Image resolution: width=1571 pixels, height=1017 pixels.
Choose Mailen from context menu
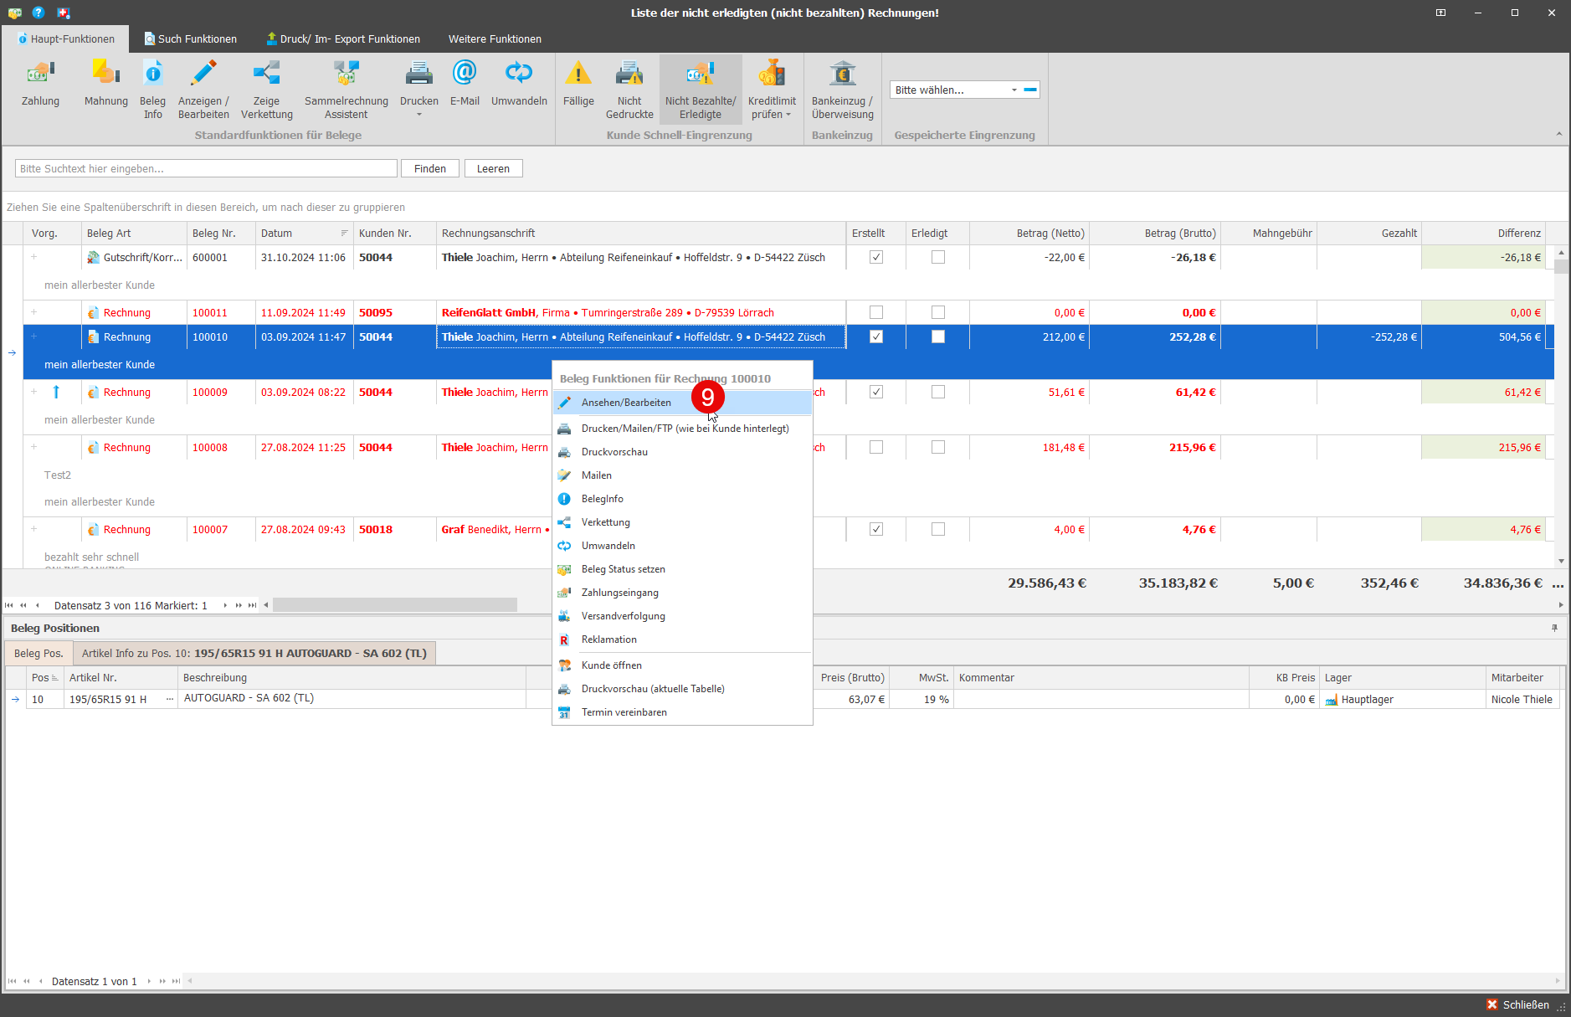(682, 475)
